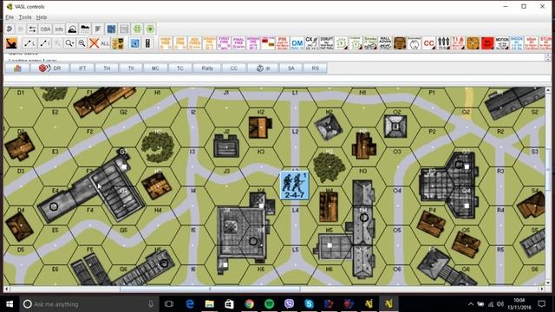Select the pink First Fire counter
This screenshot has height=312, width=555.
pos(224,42)
